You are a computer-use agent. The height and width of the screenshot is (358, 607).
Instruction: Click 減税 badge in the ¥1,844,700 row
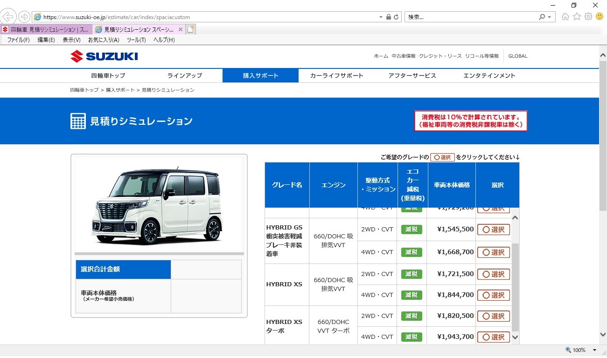(x=412, y=295)
